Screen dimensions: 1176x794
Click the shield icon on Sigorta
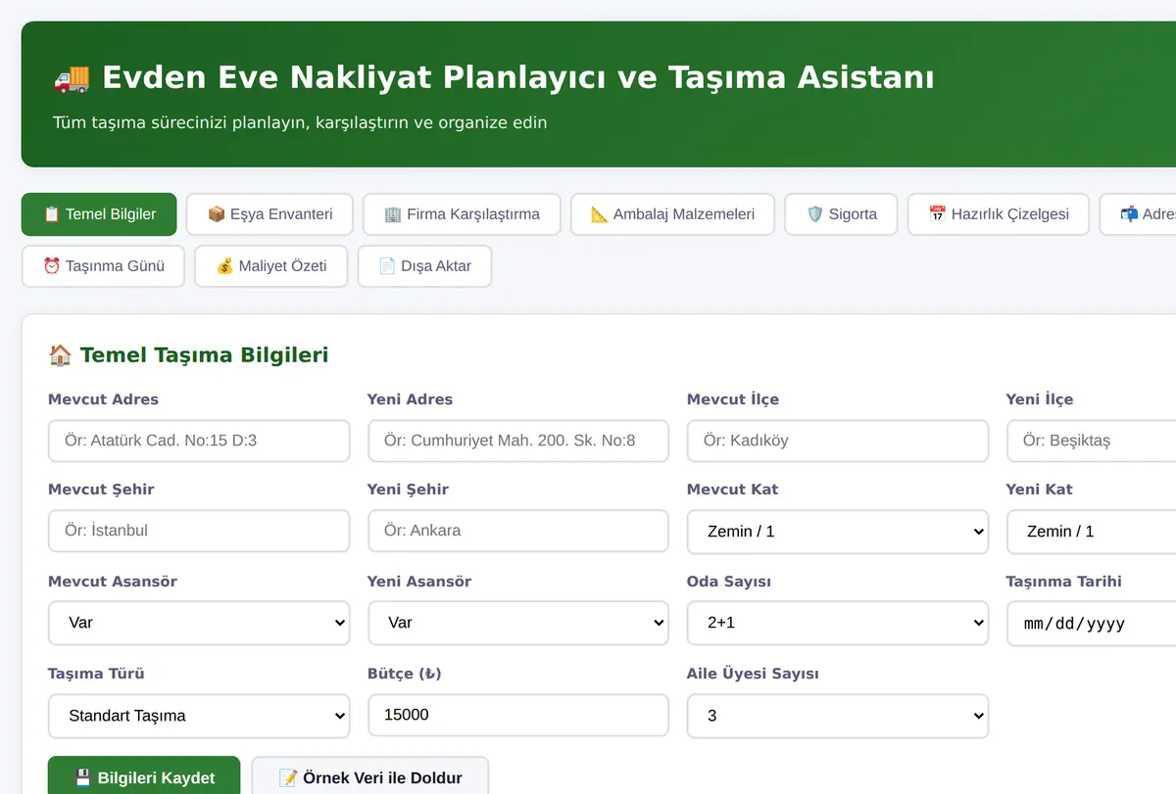tap(814, 214)
